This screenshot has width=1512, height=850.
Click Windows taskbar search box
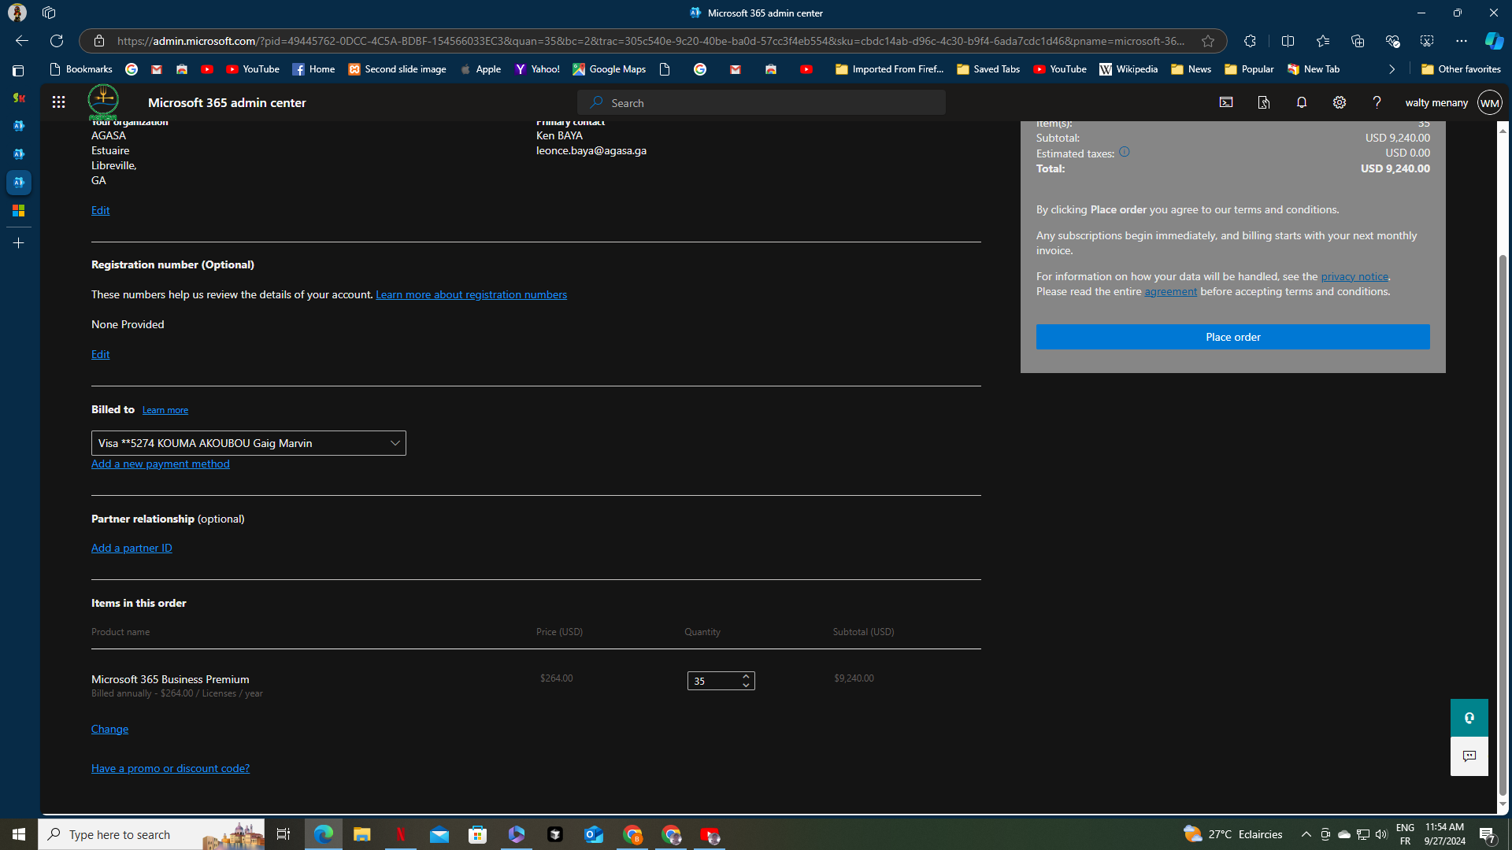pyautogui.click(x=152, y=834)
